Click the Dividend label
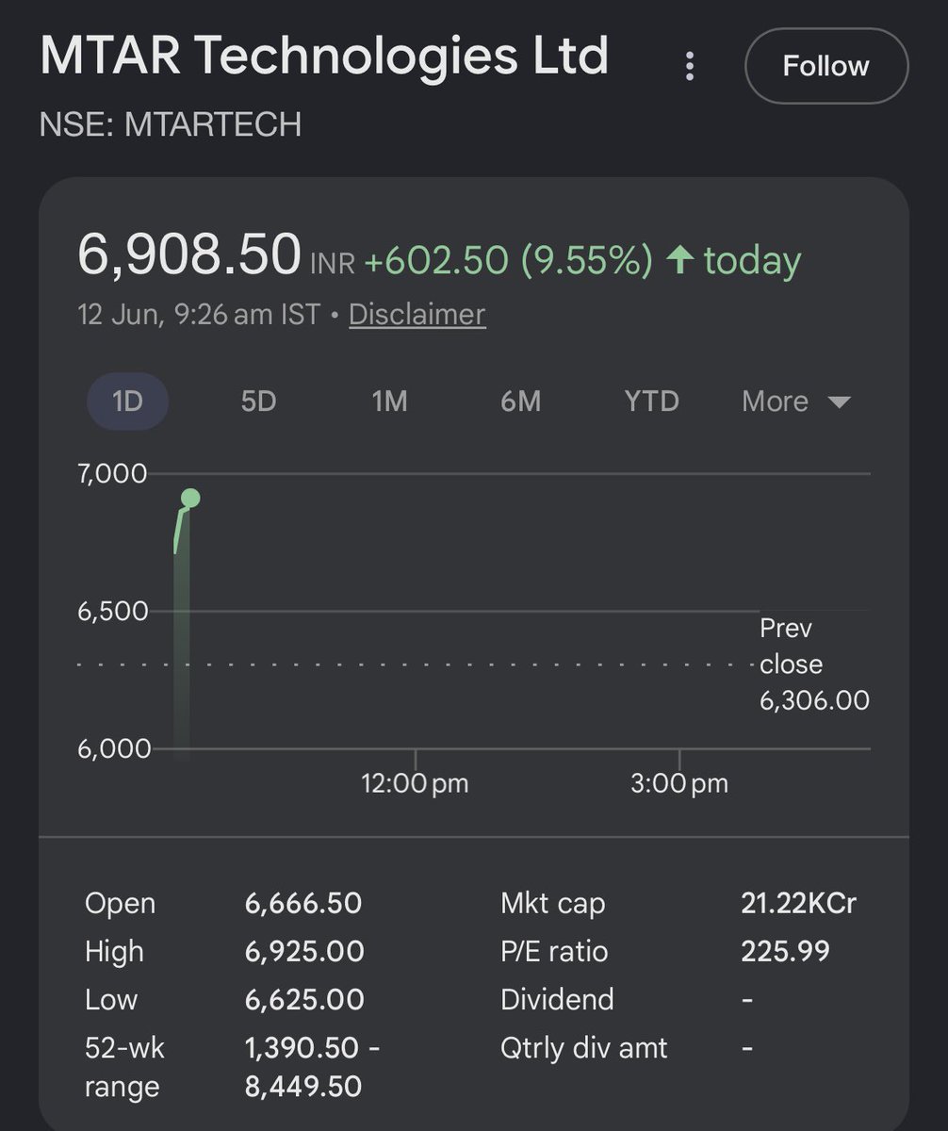The width and height of the screenshot is (948, 1131). point(557,999)
